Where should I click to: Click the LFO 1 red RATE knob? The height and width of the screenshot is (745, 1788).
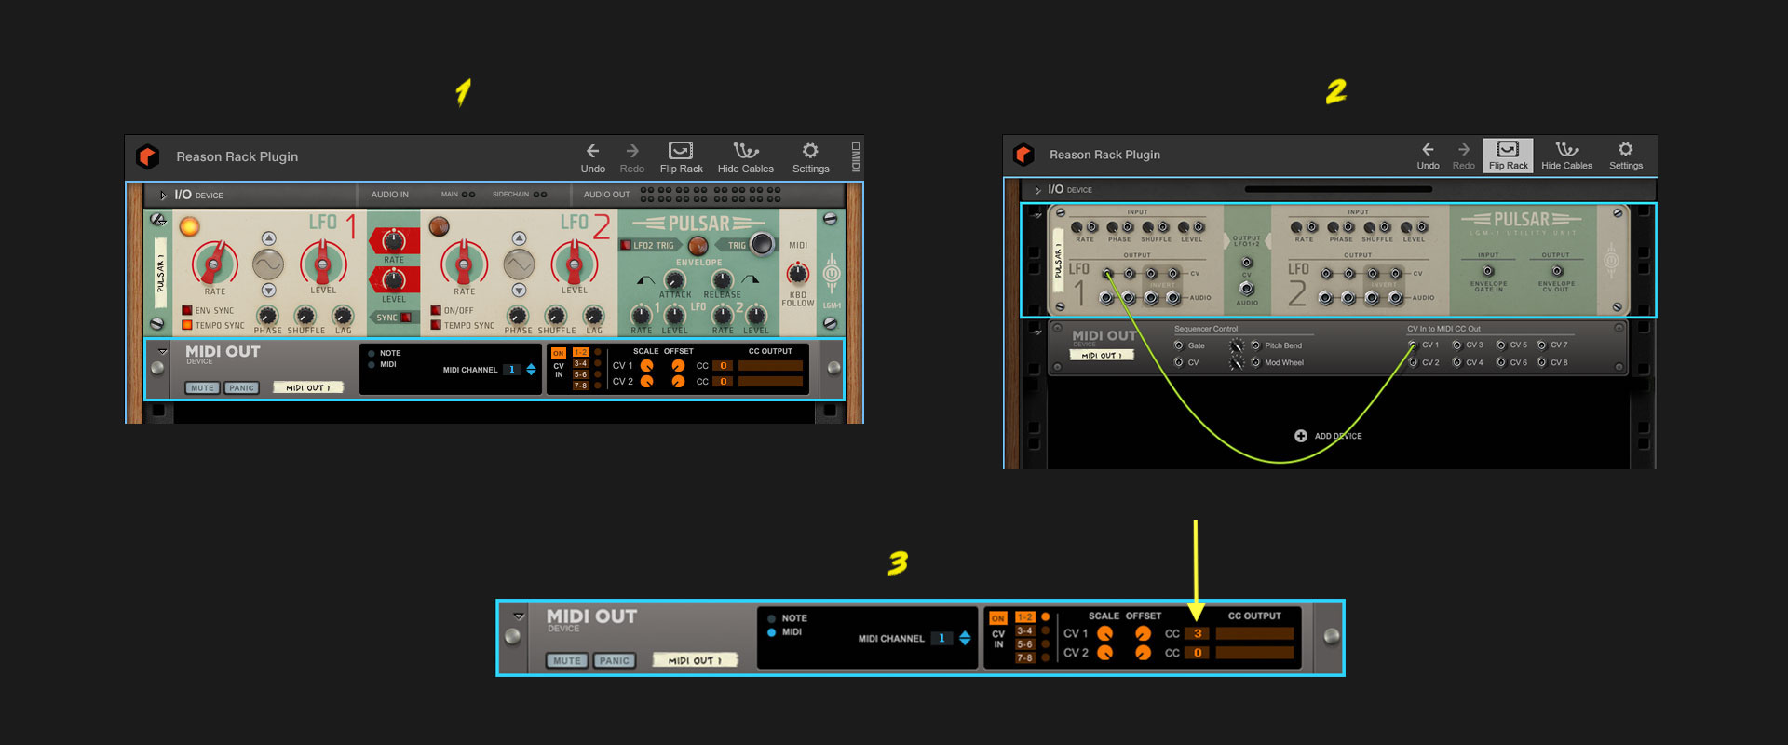click(x=214, y=264)
